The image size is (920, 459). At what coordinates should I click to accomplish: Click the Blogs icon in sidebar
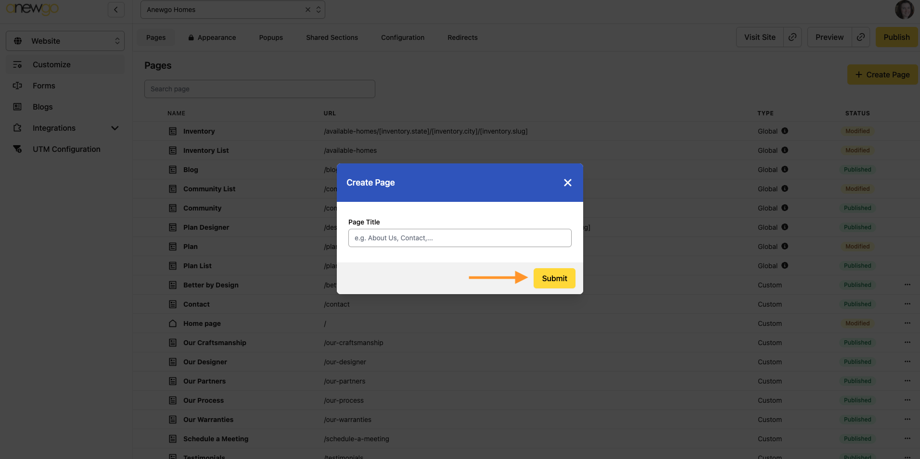pos(17,107)
